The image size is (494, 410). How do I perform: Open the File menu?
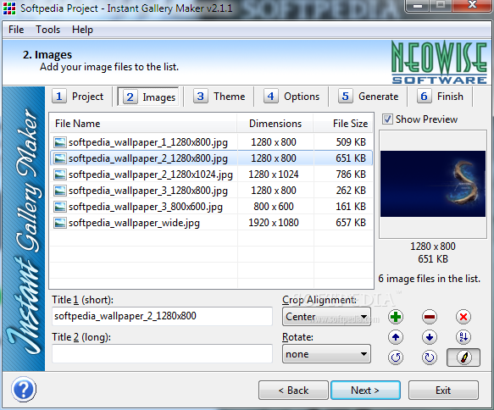(16, 30)
